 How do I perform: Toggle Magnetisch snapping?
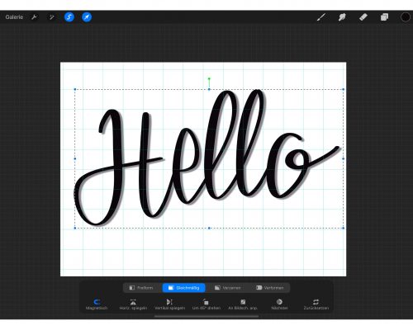tap(97, 304)
